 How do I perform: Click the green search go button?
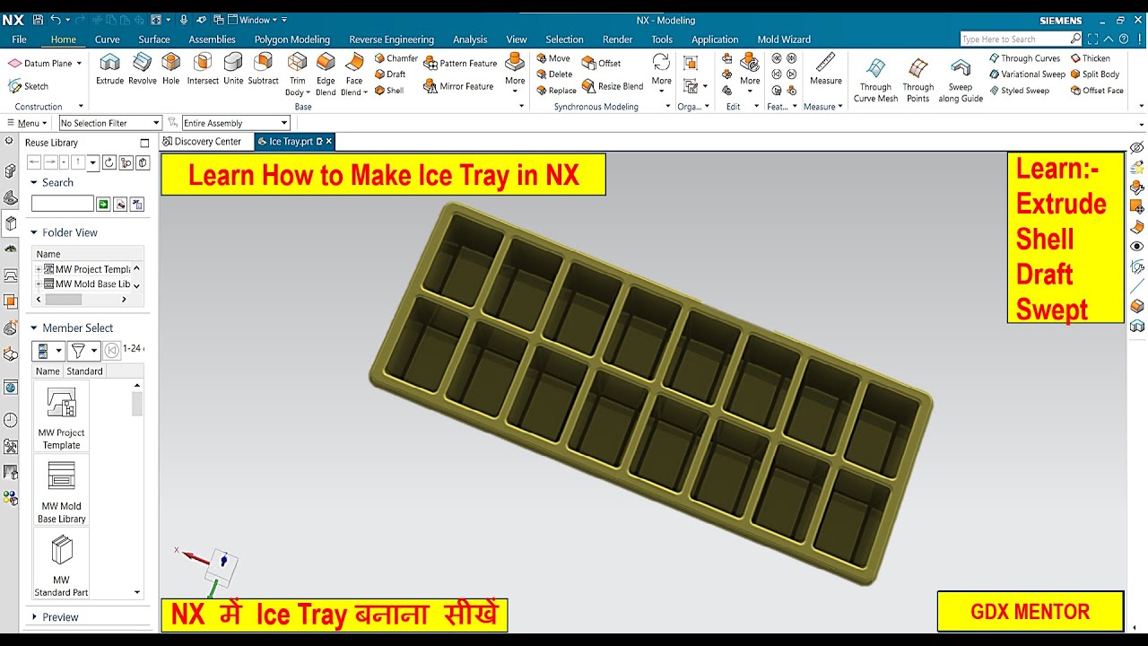click(103, 205)
